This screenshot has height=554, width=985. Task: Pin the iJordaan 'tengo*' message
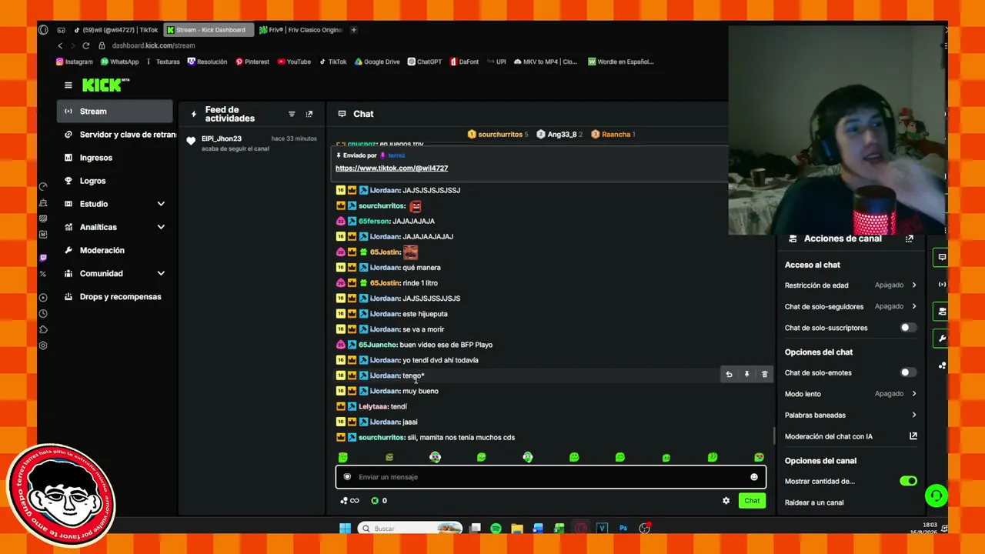pos(746,375)
